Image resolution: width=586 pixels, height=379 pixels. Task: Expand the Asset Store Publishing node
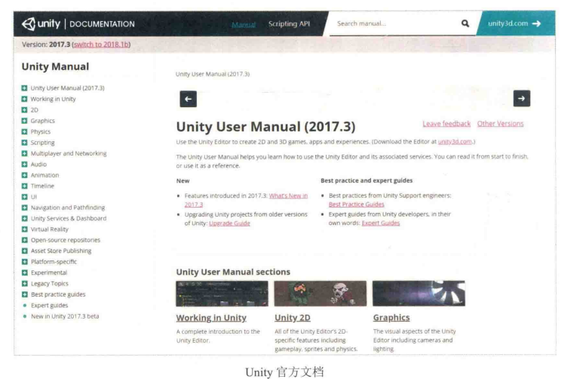(24, 251)
